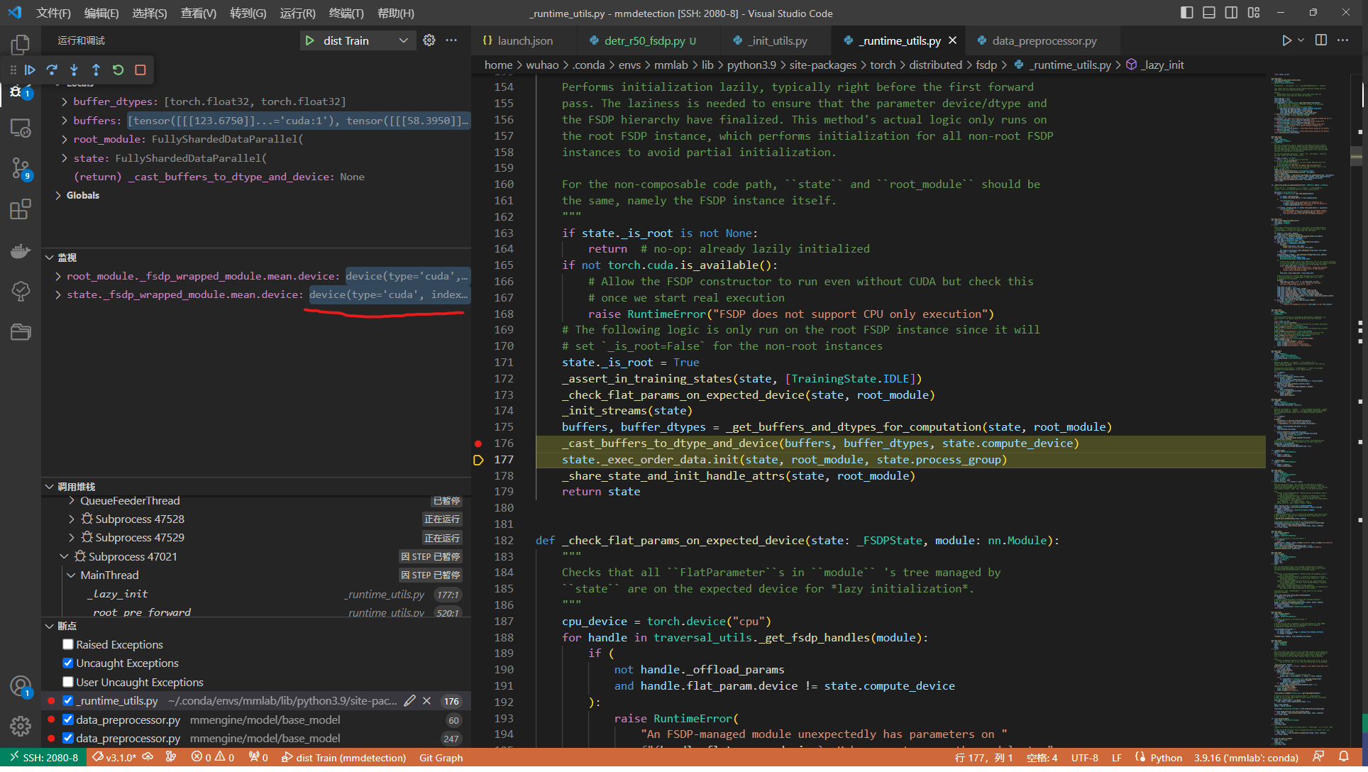Expand the Globals section
The height and width of the screenshot is (772, 1368).
[58, 195]
